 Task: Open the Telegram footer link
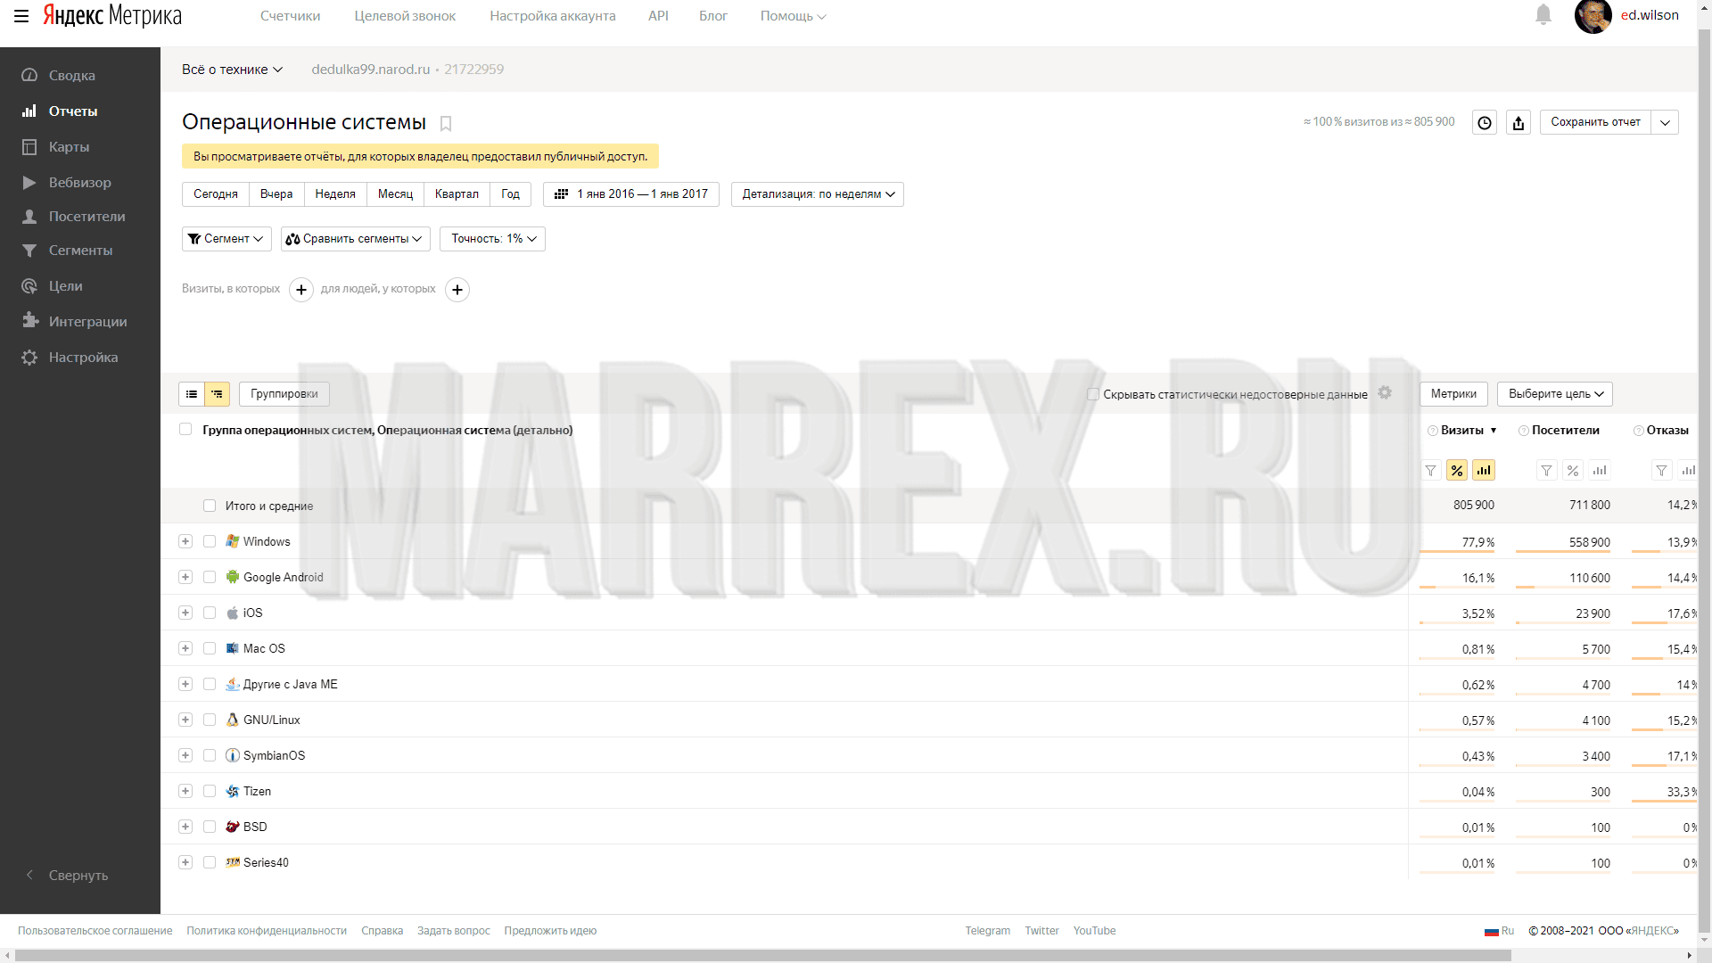point(987,931)
